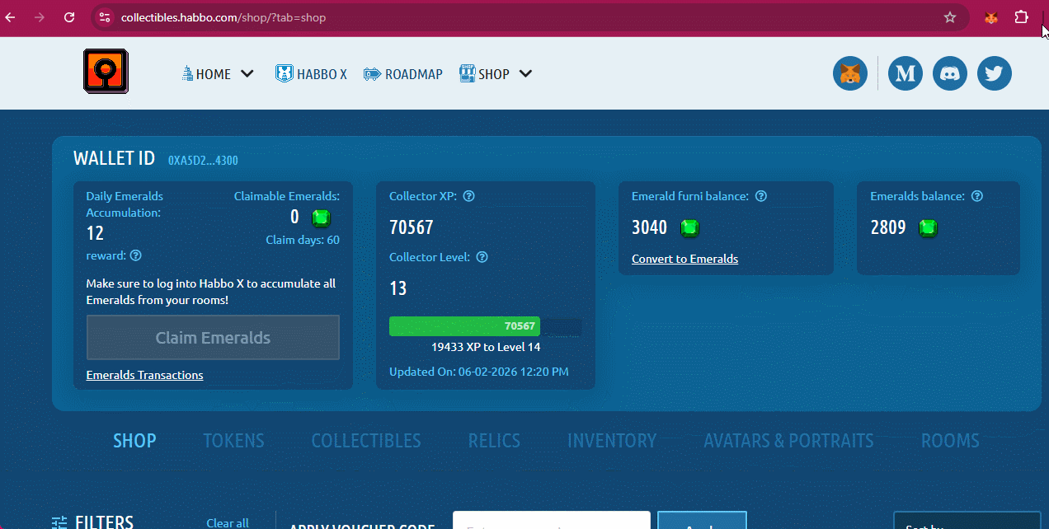Open the browser extensions puzzle icon

[1022, 17]
